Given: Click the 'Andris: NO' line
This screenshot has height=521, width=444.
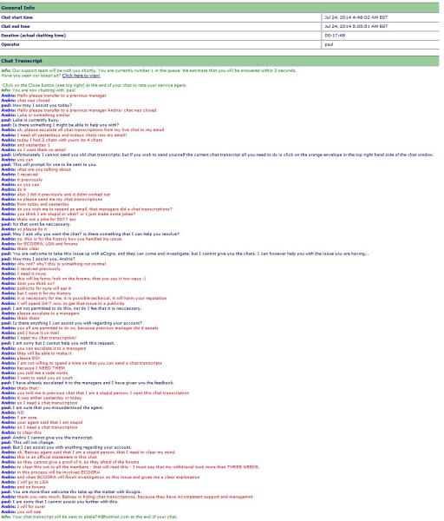Looking at the screenshot, I should 13,412.
